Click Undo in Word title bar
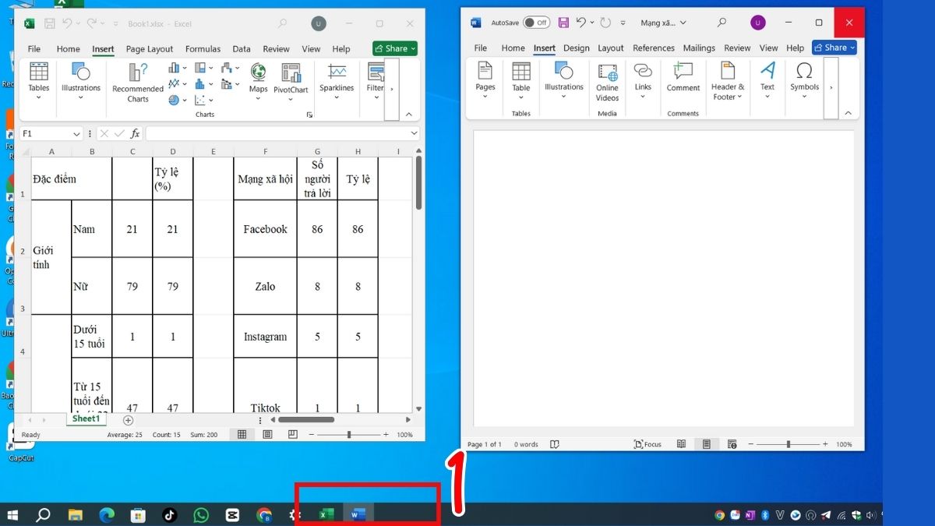Image resolution: width=935 pixels, height=526 pixels. coord(581,23)
